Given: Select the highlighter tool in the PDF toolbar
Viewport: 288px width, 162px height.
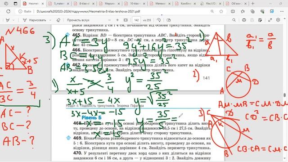Looking at the screenshot, I should pos(8,20).
